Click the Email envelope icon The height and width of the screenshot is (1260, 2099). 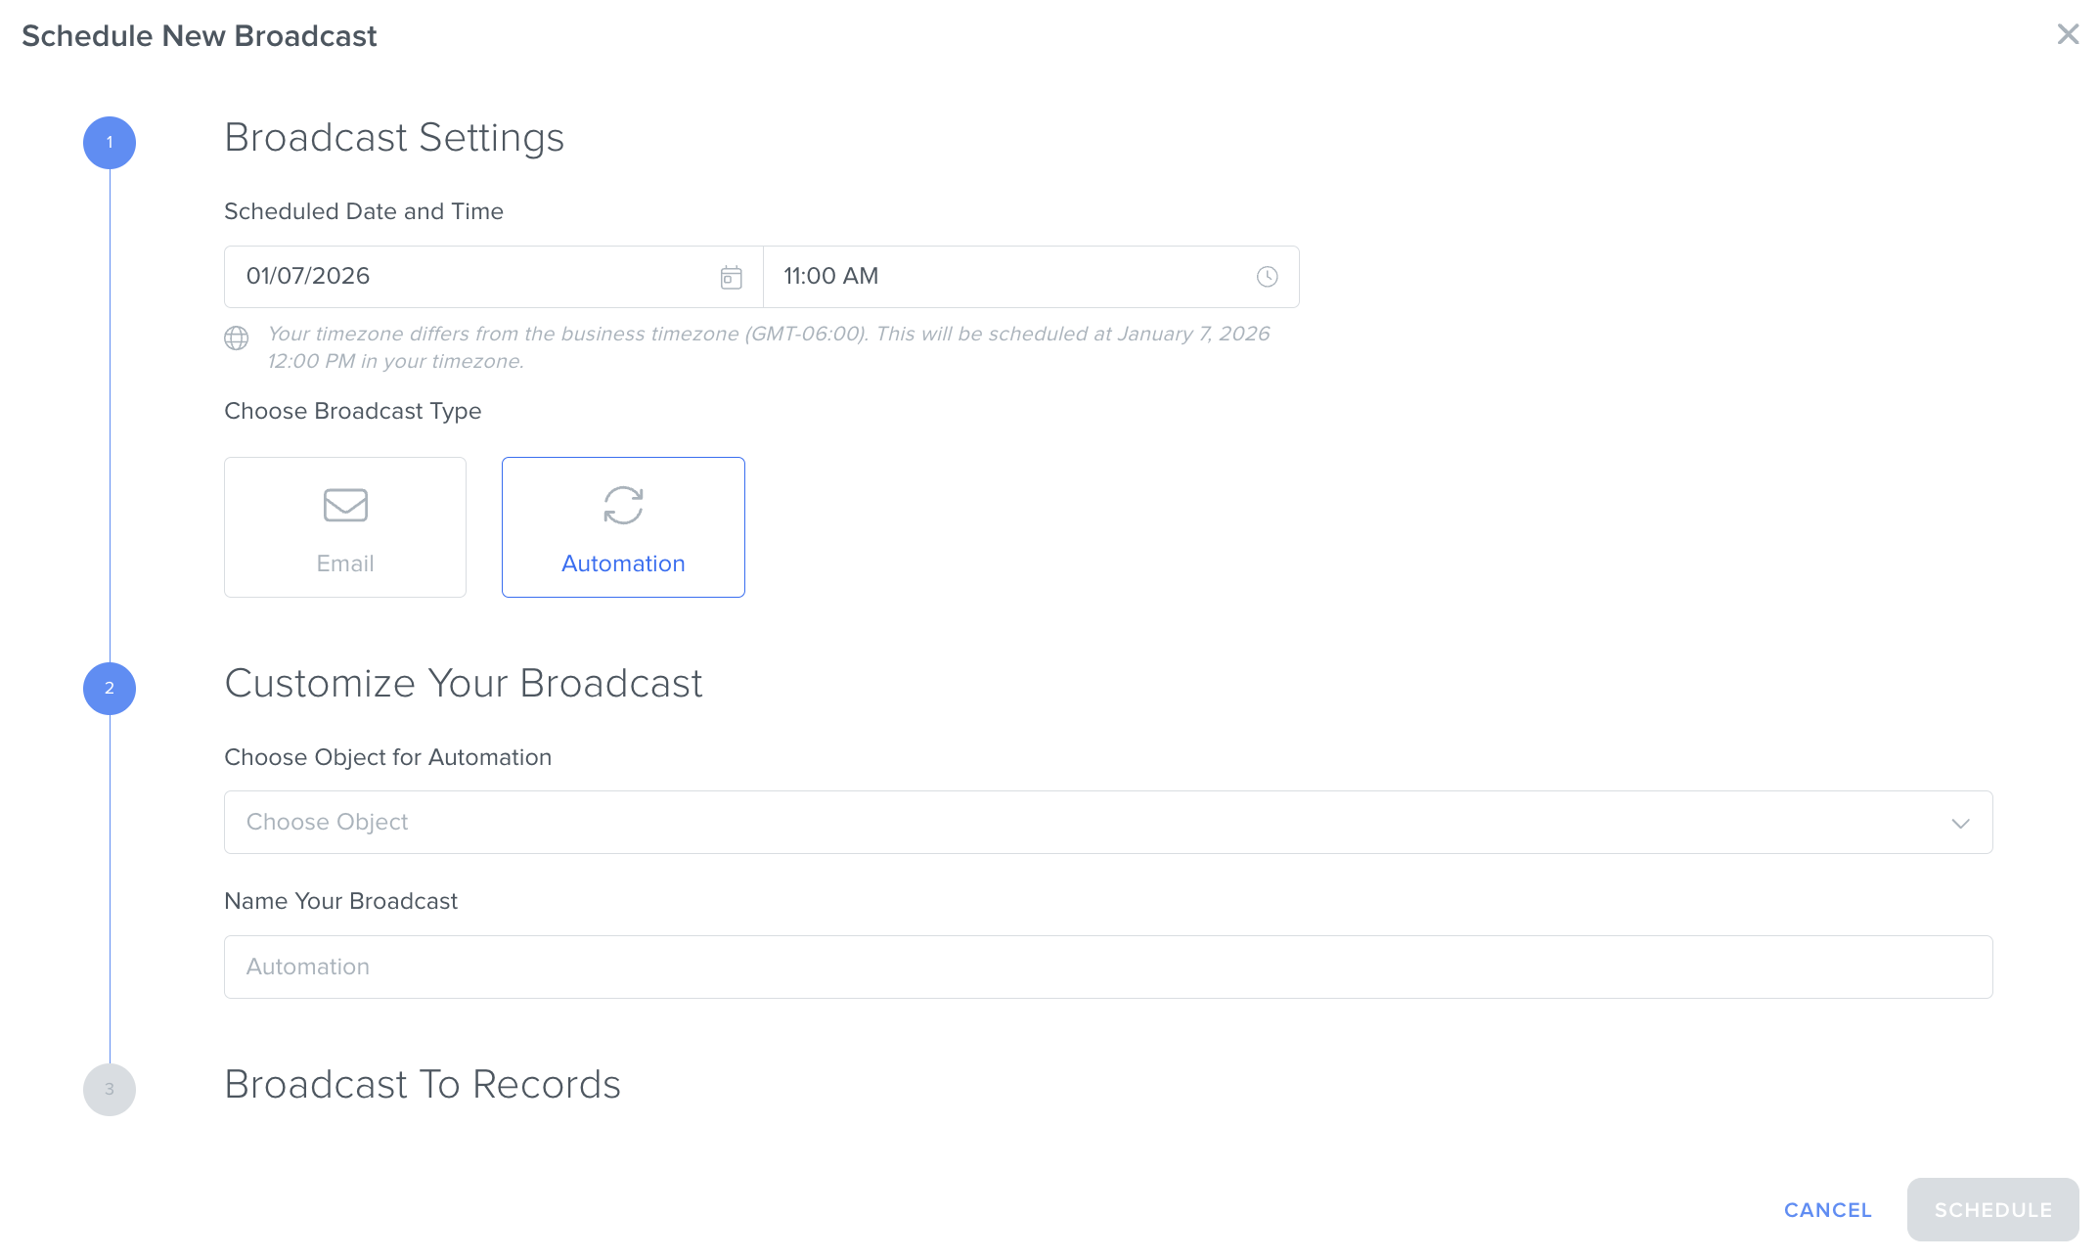tap(345, 506)
